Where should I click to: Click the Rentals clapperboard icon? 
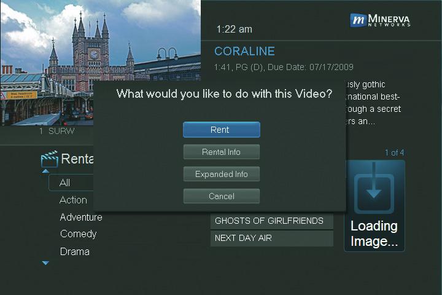click(x=49, y=159)
